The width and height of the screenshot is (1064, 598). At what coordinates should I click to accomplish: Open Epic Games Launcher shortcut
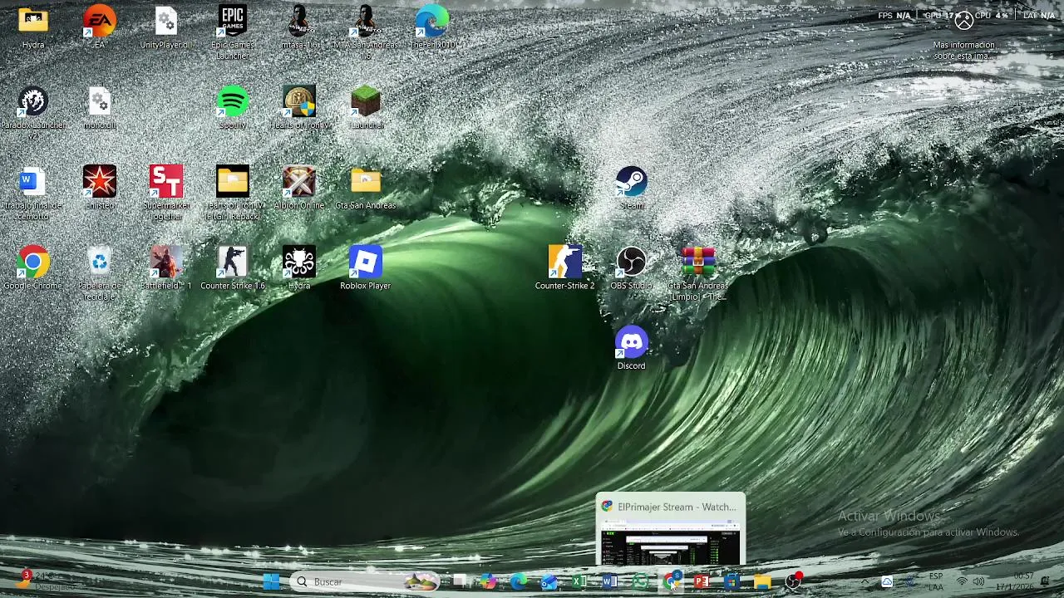point(233,32)
